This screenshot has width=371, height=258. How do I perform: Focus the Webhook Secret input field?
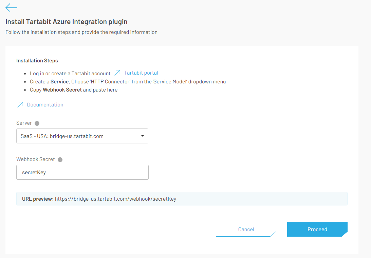coord(82,172)
